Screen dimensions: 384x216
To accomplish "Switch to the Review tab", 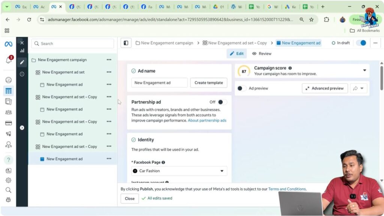I will [261, 53].
